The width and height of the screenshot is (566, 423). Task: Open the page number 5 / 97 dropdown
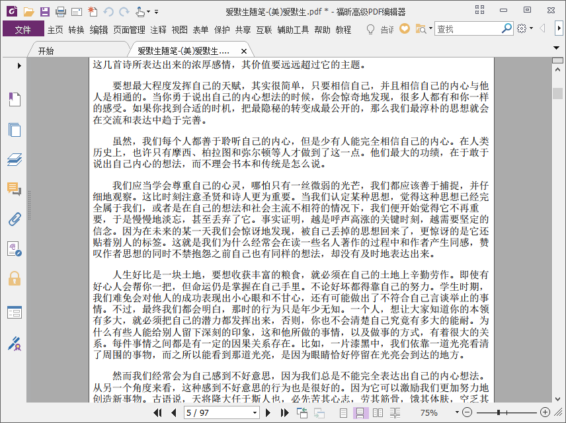click(x=255, y=412)
